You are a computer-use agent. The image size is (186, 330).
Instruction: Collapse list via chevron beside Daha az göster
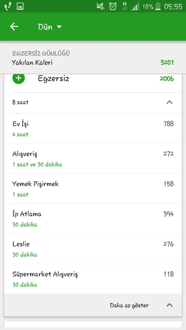point(169,305)
